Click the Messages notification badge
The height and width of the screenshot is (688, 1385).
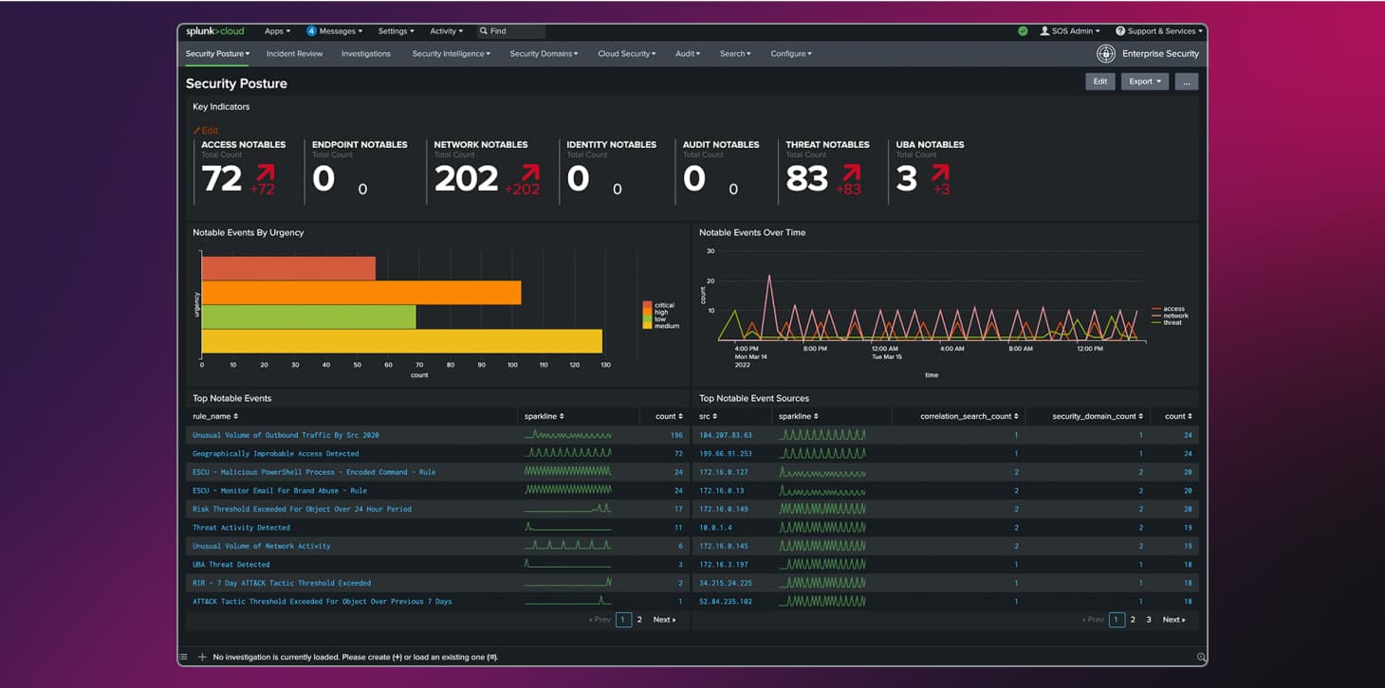tap(311, 30)
